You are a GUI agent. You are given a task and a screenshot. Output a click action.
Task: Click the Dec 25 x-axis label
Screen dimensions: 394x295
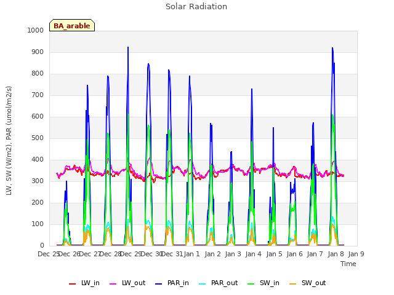pos(48,254)
